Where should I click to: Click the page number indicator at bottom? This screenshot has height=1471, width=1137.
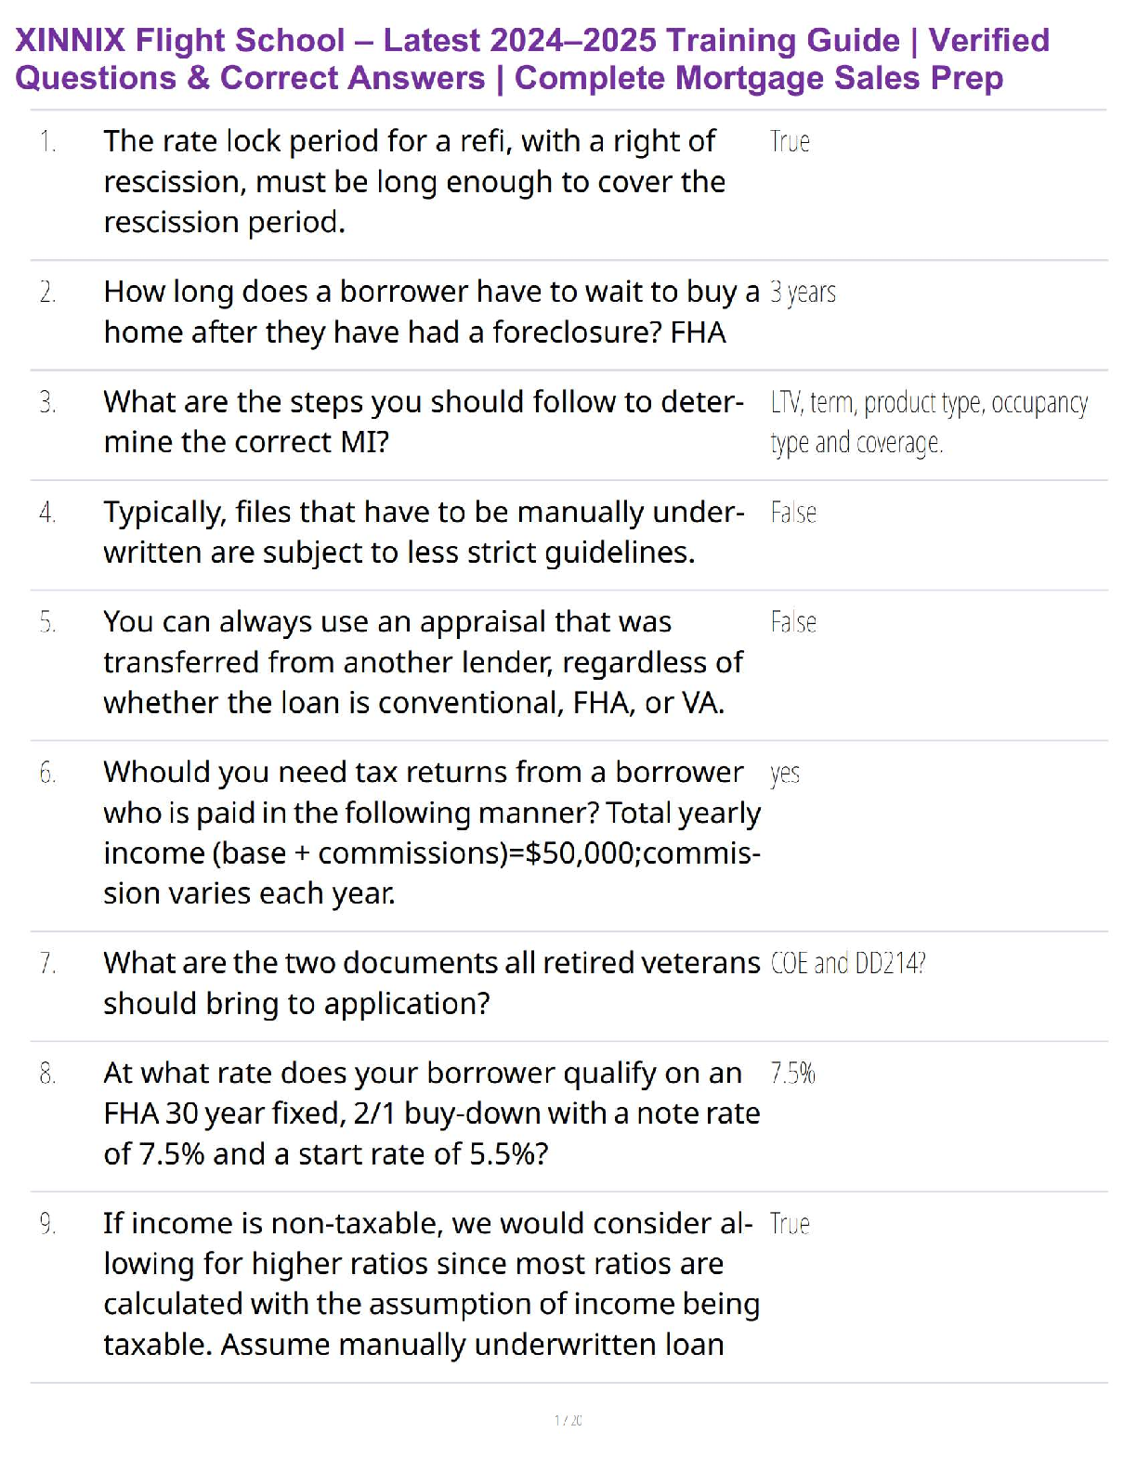[568, 1420]
